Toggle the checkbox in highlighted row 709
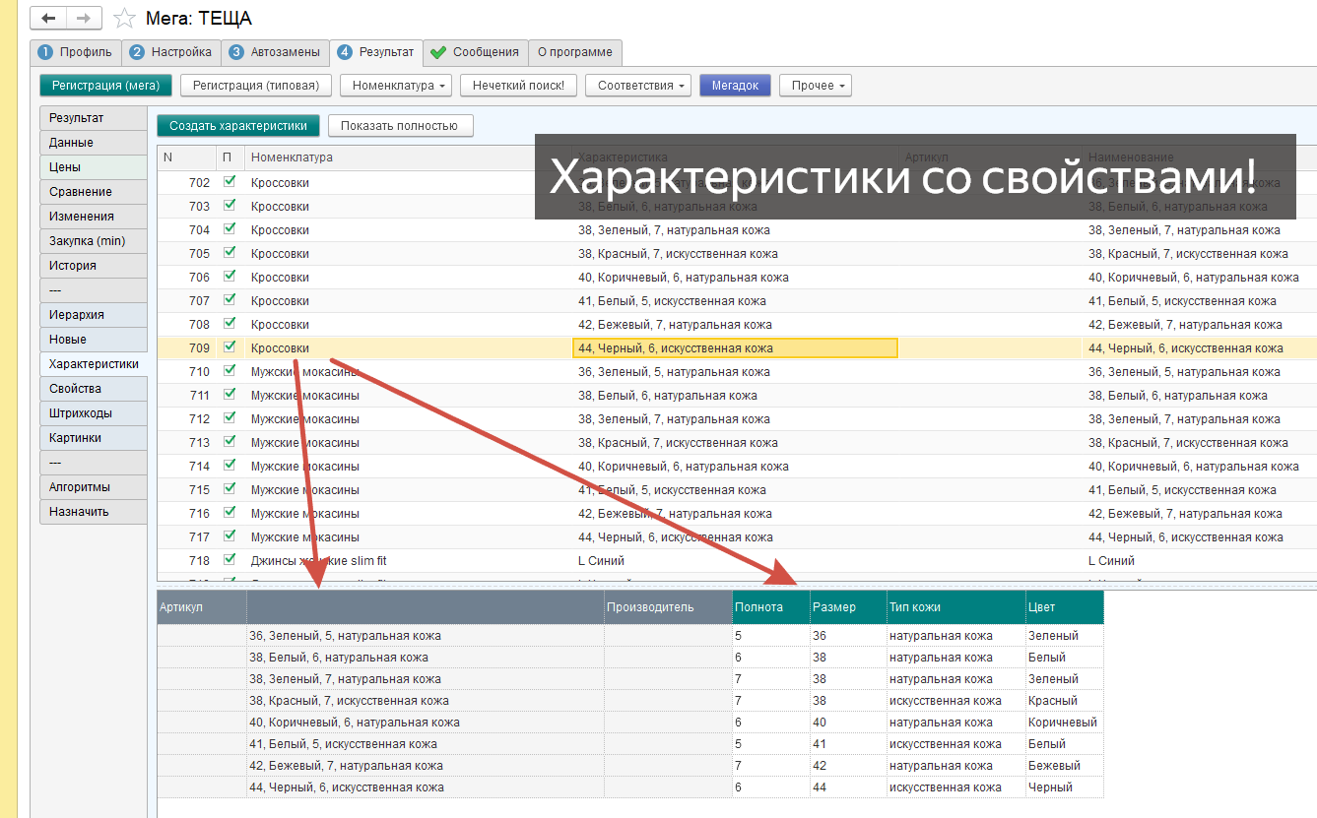 click(230, 347)
